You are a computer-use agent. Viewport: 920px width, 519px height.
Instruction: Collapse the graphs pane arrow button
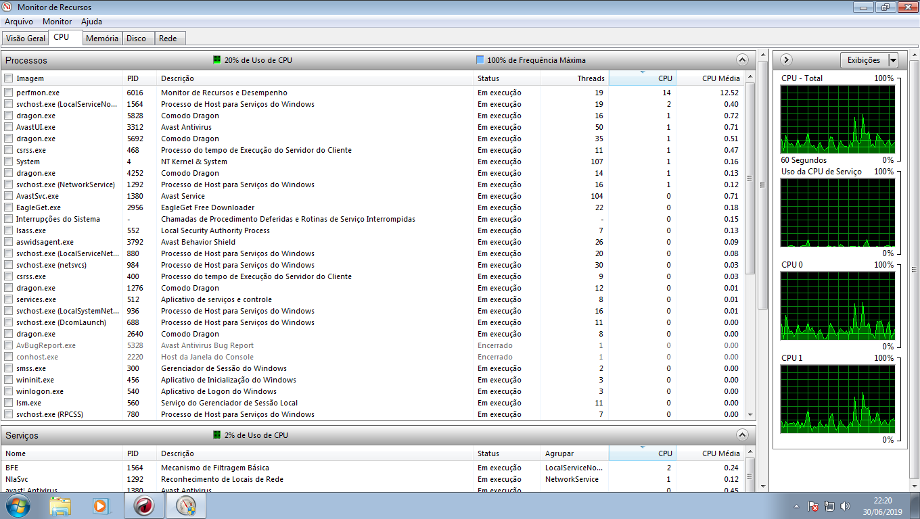786,60
